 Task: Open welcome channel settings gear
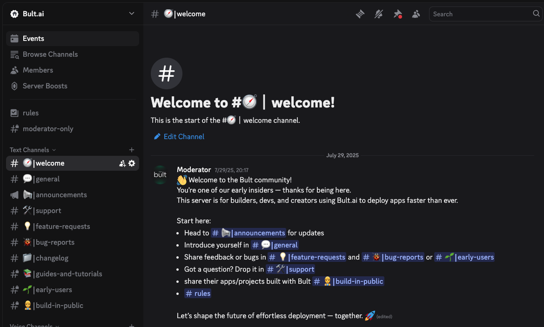coord(132,163)
